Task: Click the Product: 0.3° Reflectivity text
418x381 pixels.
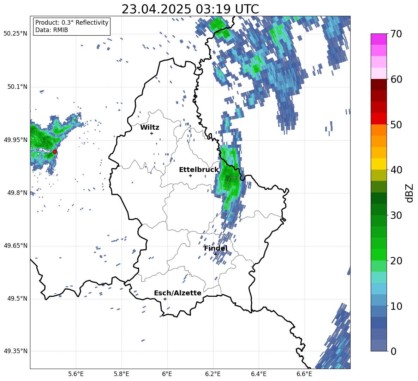Action: click(72, 23)
